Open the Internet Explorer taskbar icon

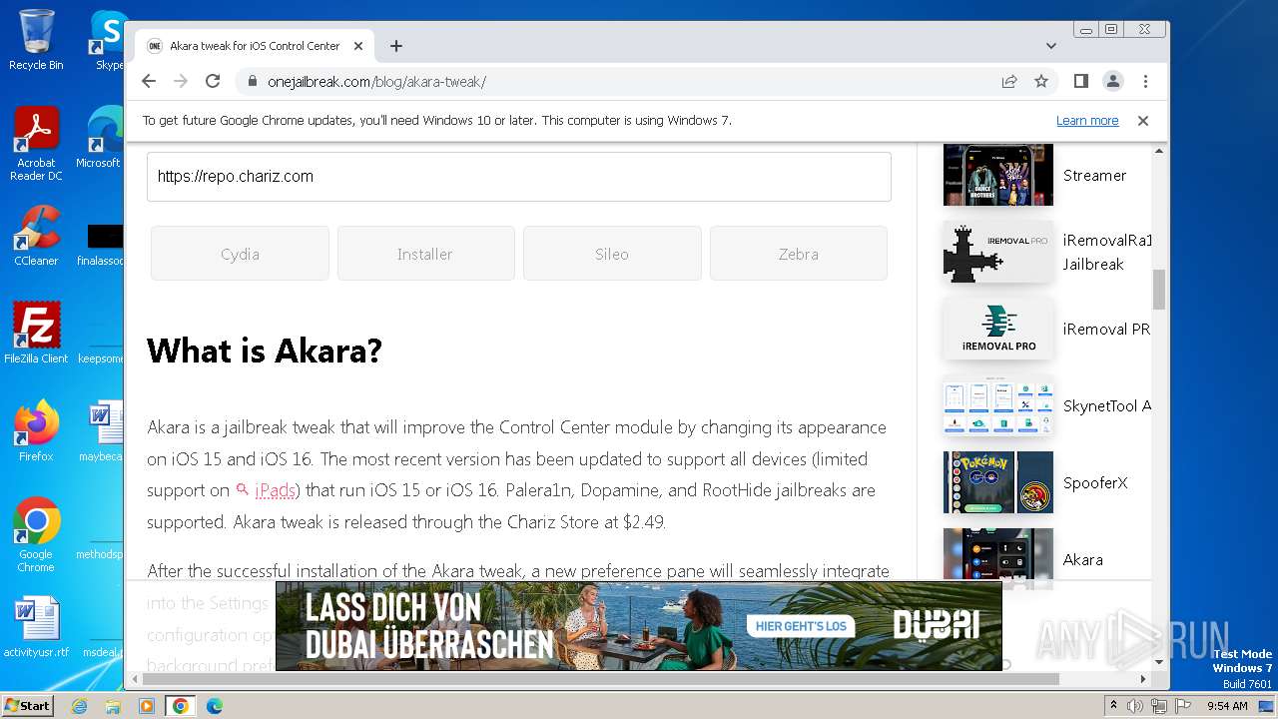click(79, 706)
